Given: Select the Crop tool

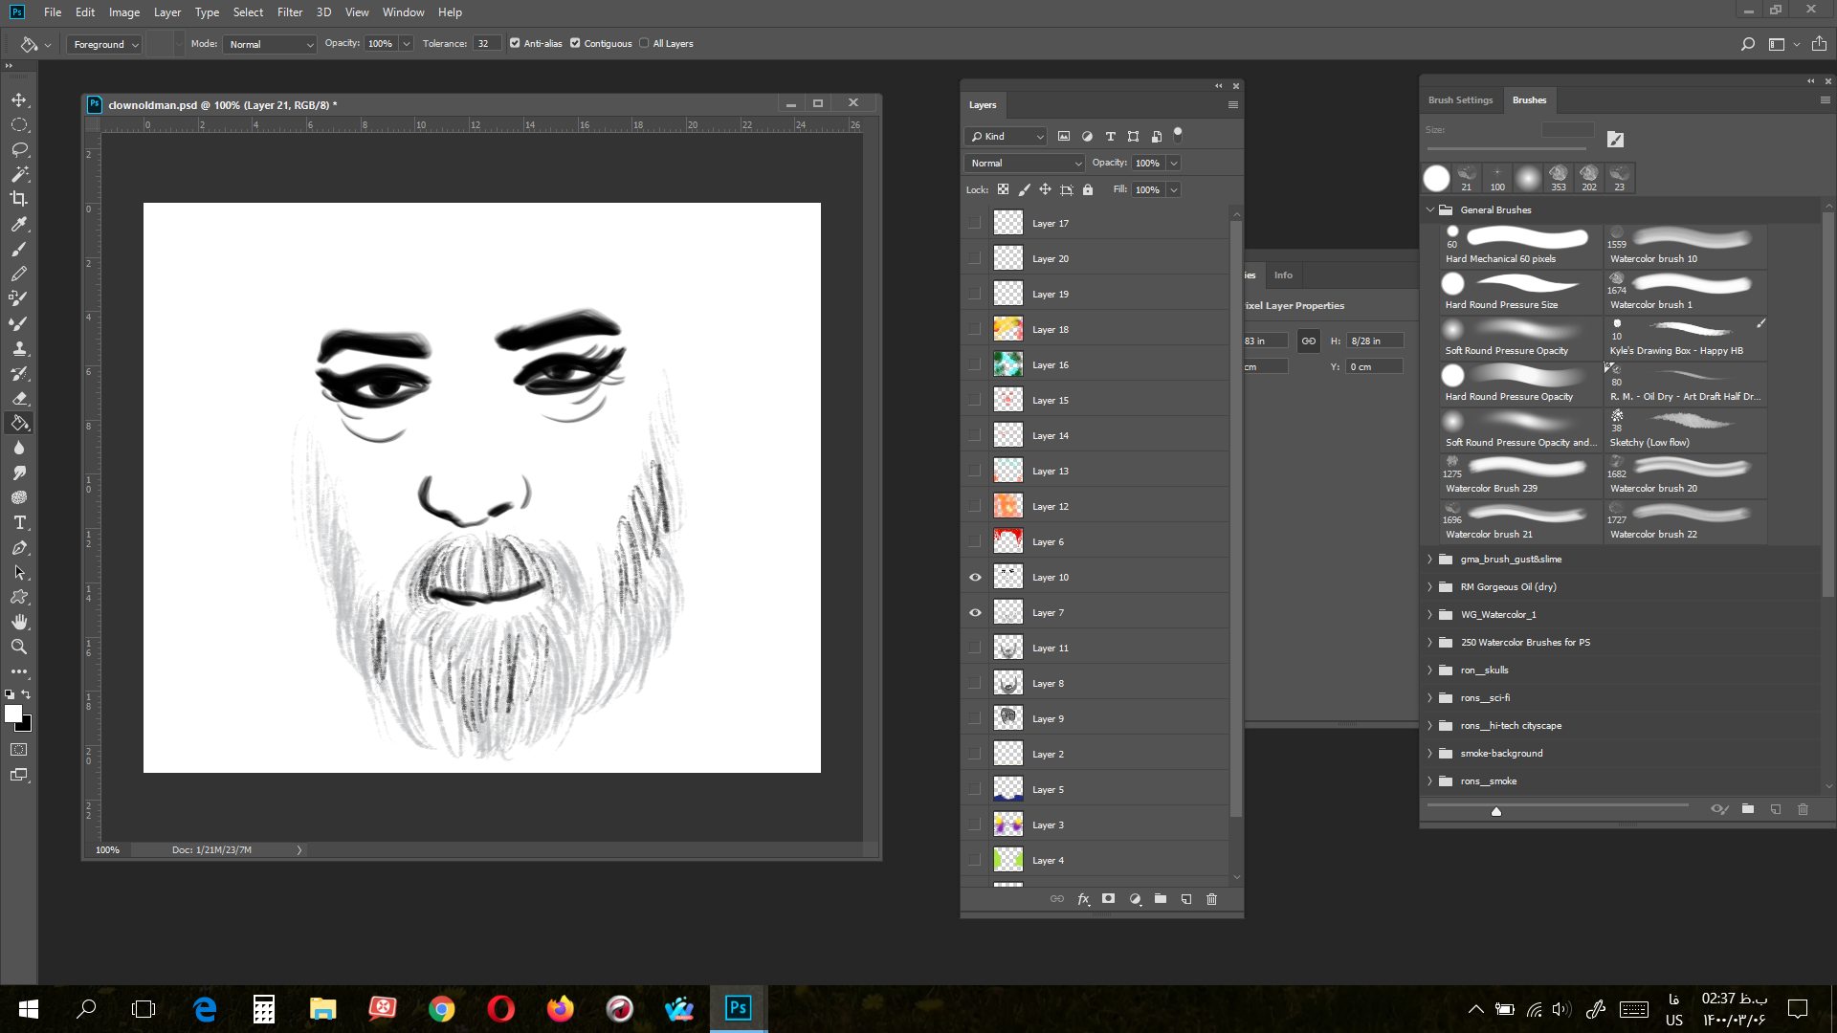Looking at the screenshot, I should click(x=19, y=199).
